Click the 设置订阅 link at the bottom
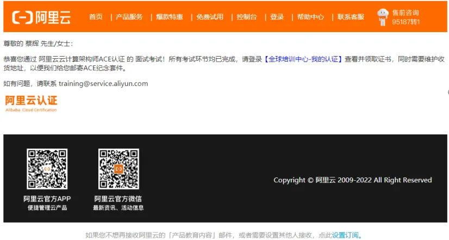The width and height of the screenshot is (449, 240). (x=345, y=236)
